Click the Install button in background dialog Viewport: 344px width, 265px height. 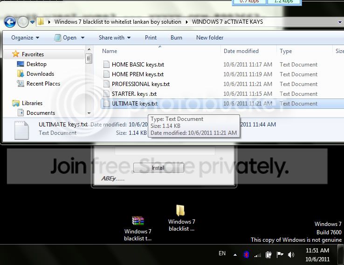pyautogui.click(x=158, y=168)
